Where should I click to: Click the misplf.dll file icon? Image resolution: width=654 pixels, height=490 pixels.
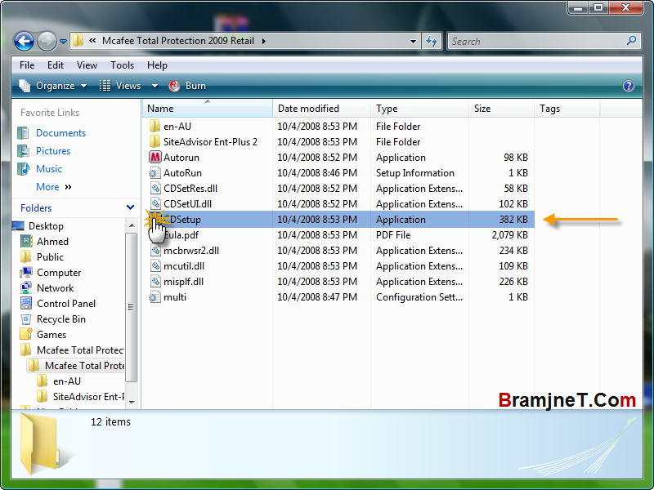(155, 282)
